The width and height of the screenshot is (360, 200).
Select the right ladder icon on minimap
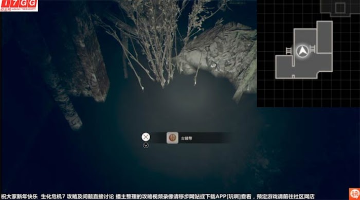tap(312, 49)
